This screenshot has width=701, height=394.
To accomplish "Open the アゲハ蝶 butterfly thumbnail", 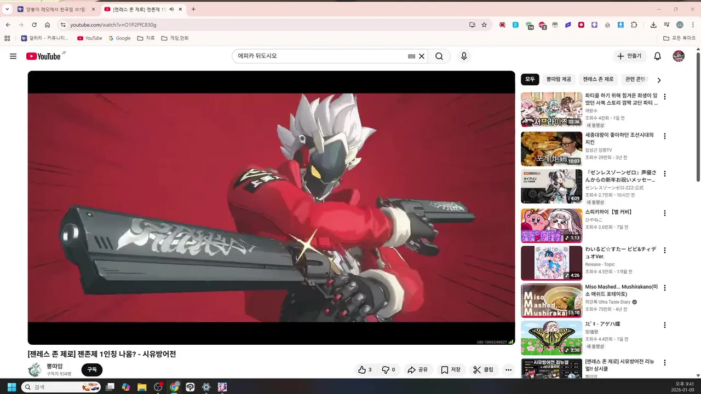I will 551,338.
